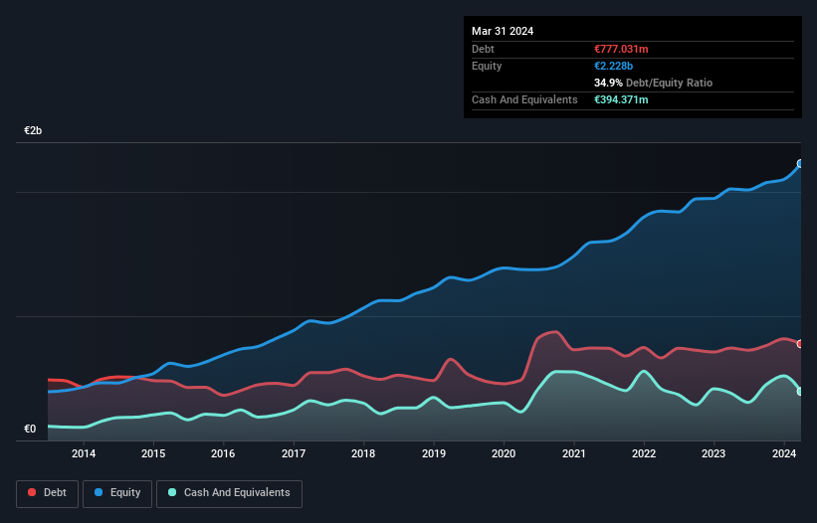Click the 2017 x-axis label
The height and width of the screenshot is (523, 817).
[294, 453]
